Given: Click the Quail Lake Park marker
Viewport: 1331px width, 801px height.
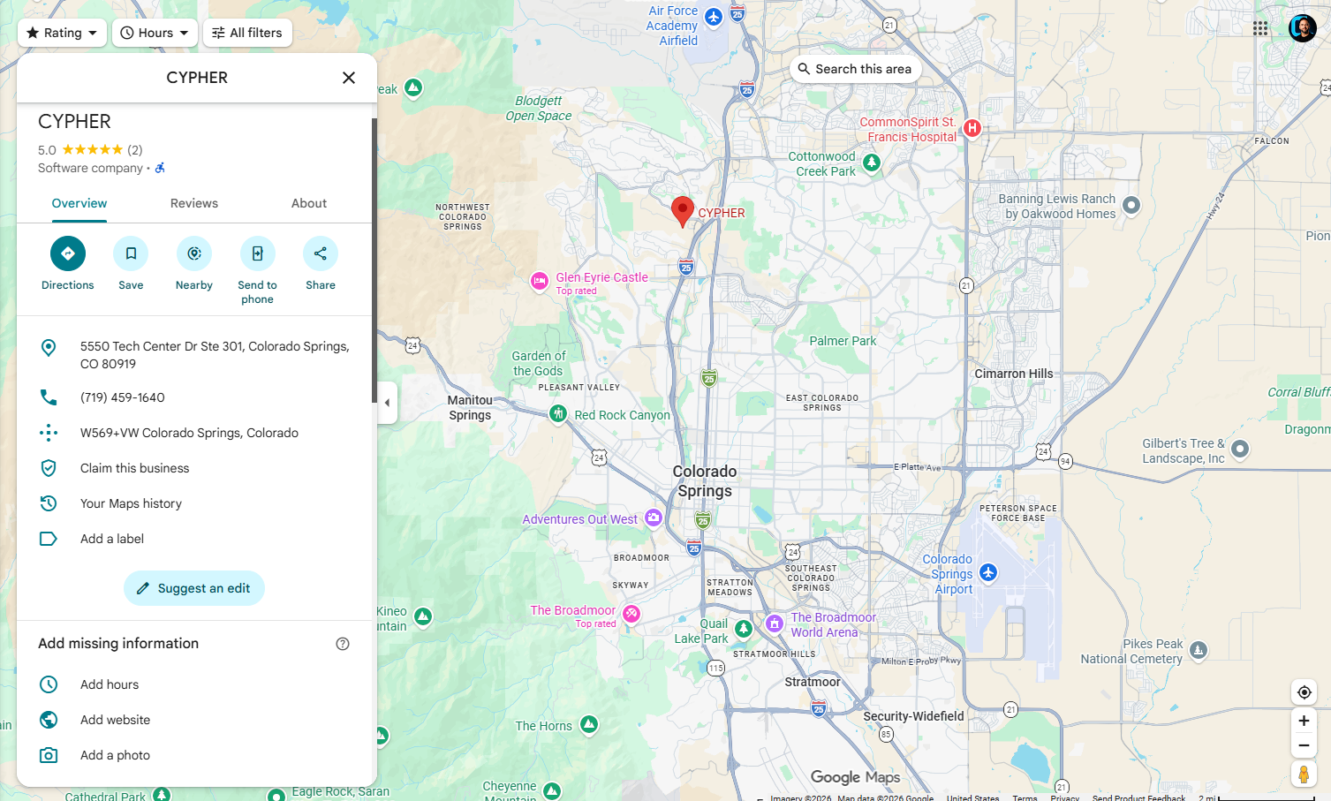Looking at the screenshot, I should pos(744,628).
